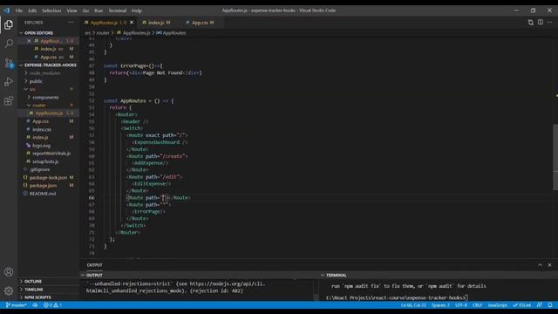Open changes compare icon in editor toolbar
The height and width of the screenshot is (314, 558).
tap(531, 23)
